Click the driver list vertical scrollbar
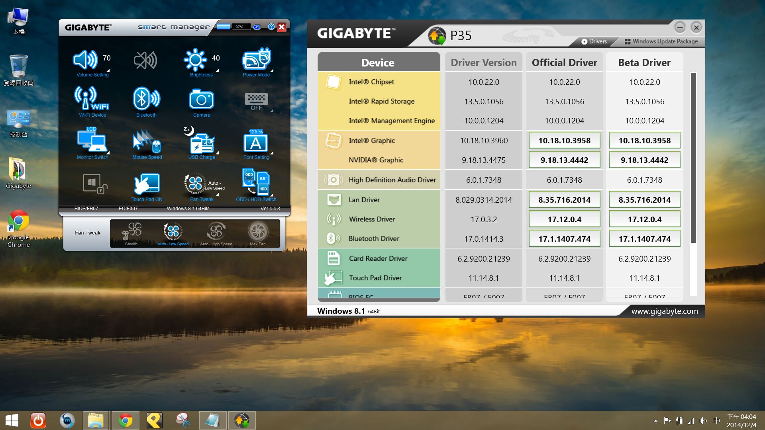 pos(693,158)
